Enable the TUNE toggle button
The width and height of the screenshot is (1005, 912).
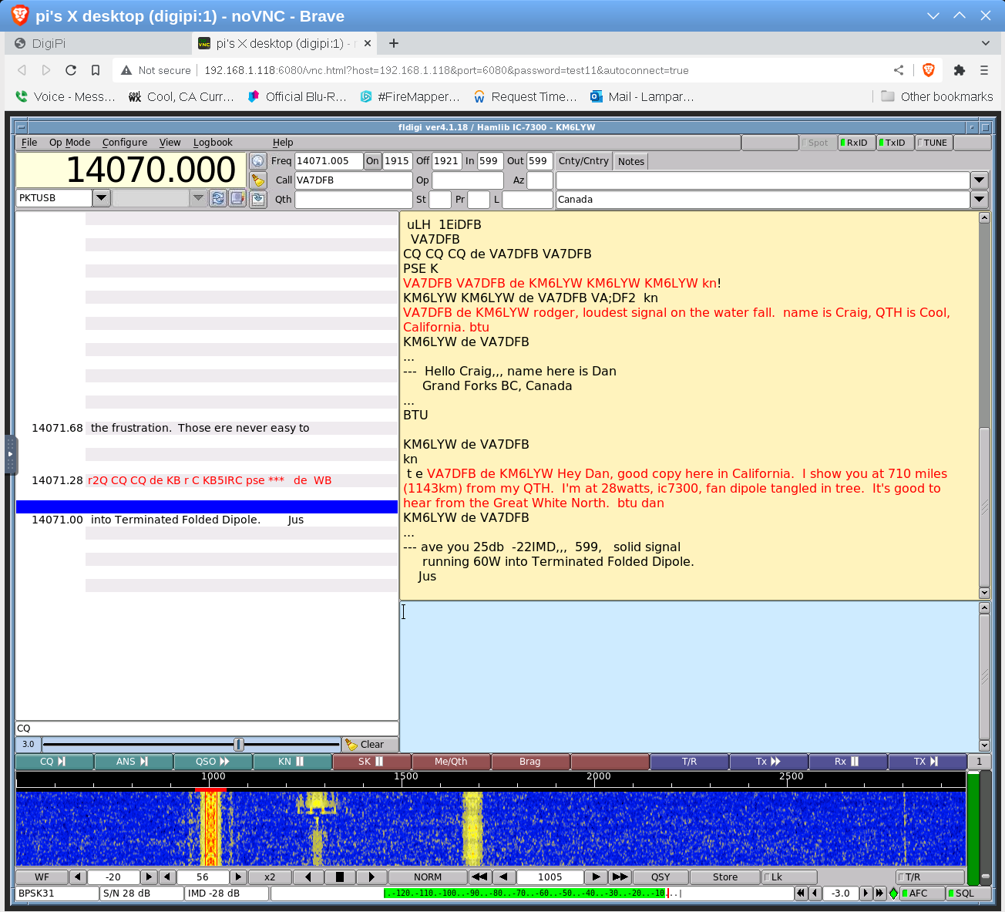[933, 143]
